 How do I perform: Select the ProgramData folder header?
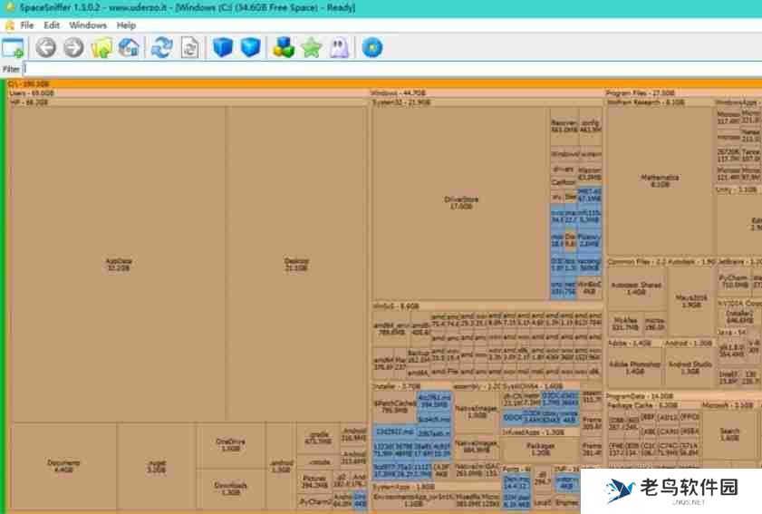pos(683,396)
